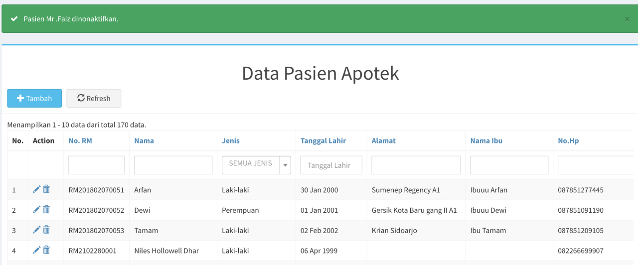Click birth date 06 Apr 1999
Image resolution: width=638 pixels, height=265 pixels.
(319, 251)
